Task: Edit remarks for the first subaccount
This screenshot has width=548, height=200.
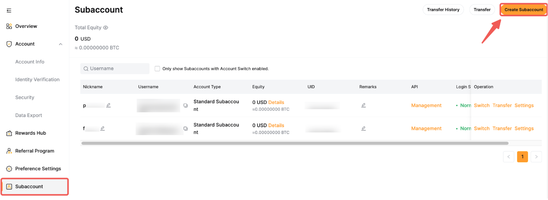Action: (364, 105)
